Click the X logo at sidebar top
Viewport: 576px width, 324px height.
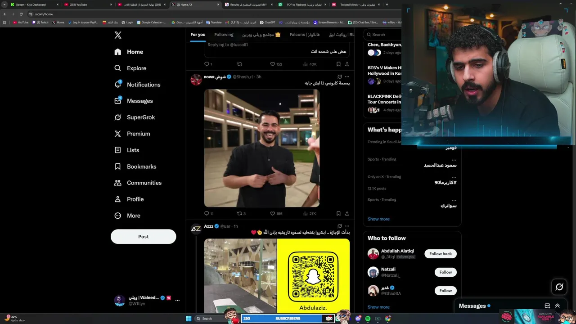coord(118,35)
